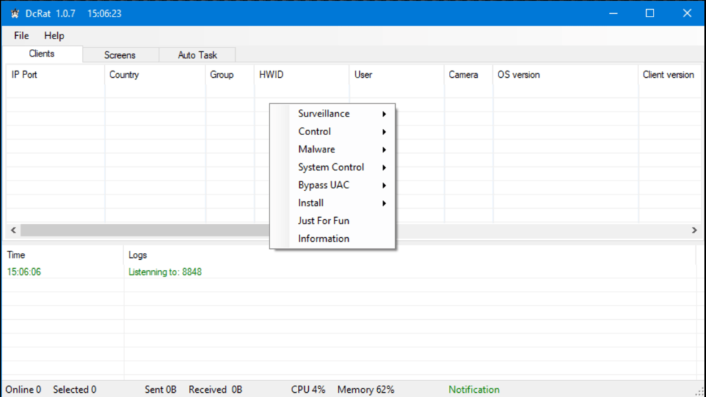
Task: Select the Surveillance context menu entry
Action: 332,114
